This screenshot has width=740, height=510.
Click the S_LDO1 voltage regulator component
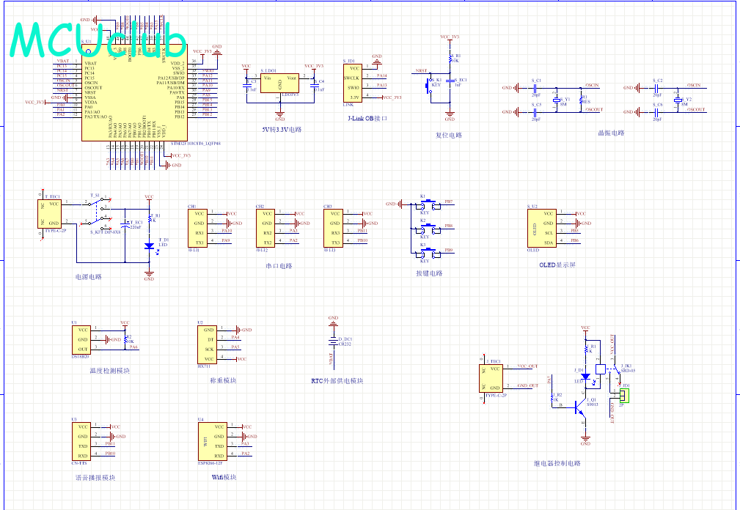pyautogui.click(x=279, y=84)
